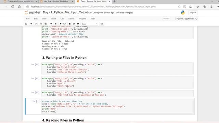The width and height of the screenshot is (219, 123).
Task: Click heading 4. Reading Files in Python
Action: [x=63, y=120]
